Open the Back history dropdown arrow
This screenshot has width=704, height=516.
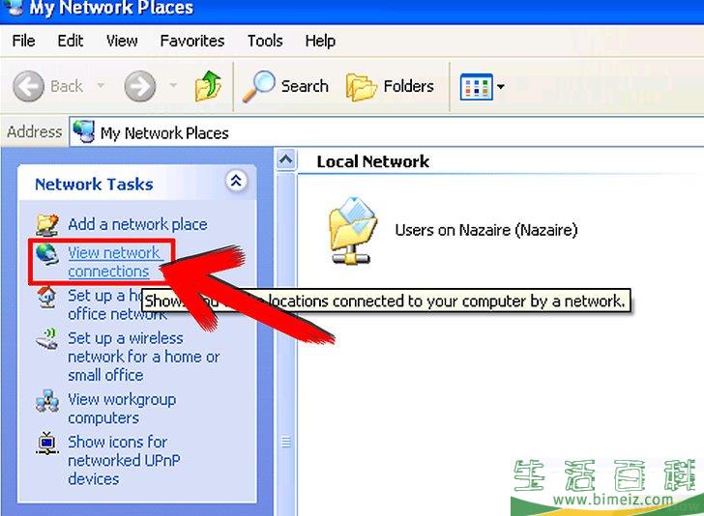(x=101, y=85)
